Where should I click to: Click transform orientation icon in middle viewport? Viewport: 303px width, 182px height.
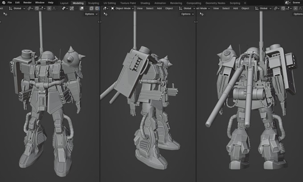180,8
